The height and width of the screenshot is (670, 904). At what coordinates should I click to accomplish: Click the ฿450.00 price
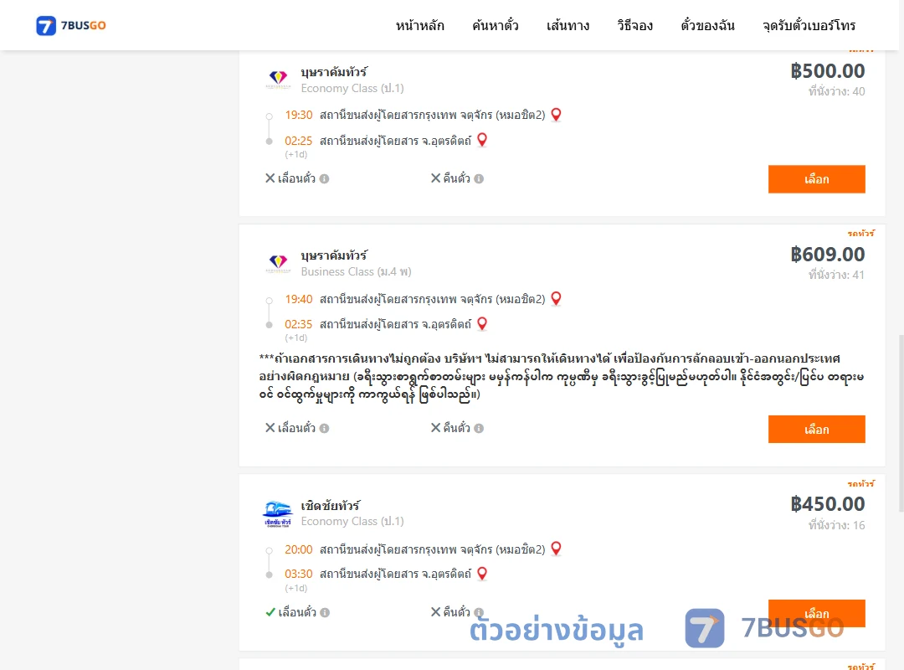coord(827,504)
